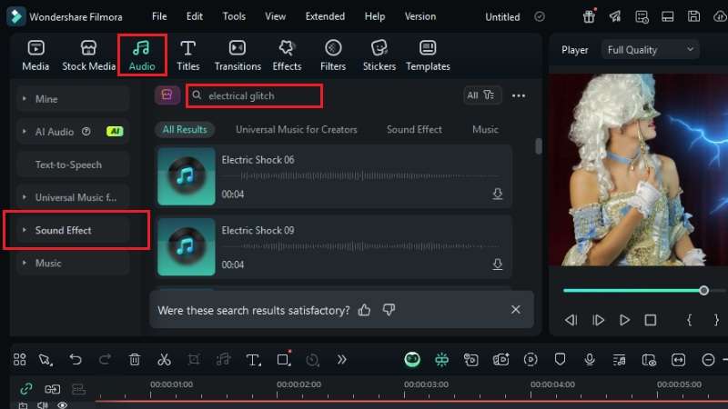Screen dimensions: 728x409
Task: Select the scissors split tool
Action: click(164, 359)
